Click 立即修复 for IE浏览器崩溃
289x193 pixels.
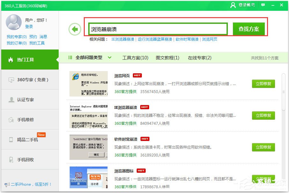(x=264, y=116)
